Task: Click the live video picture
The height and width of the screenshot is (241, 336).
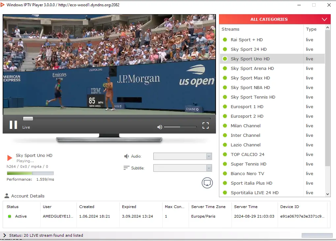Action: pyautogui.click(x=109, y=65)
